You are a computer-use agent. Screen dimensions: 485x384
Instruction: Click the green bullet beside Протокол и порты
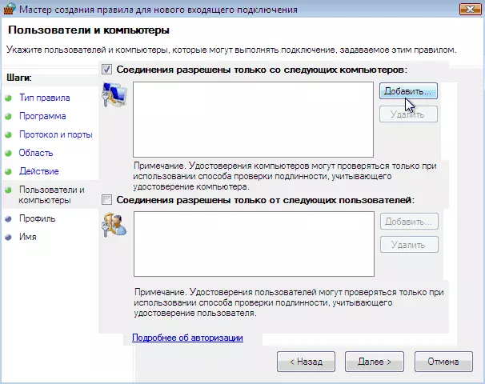(8, 135)
